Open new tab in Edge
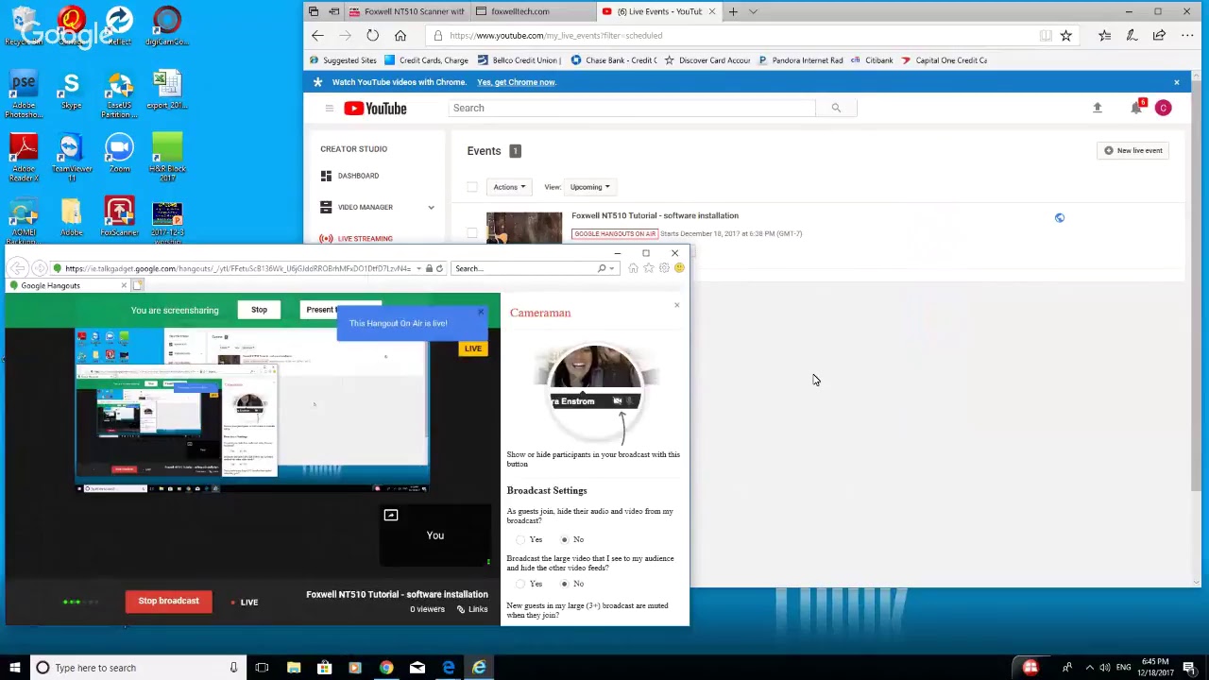The height and width of the screenshot is (680, 1209). [733, 11]
